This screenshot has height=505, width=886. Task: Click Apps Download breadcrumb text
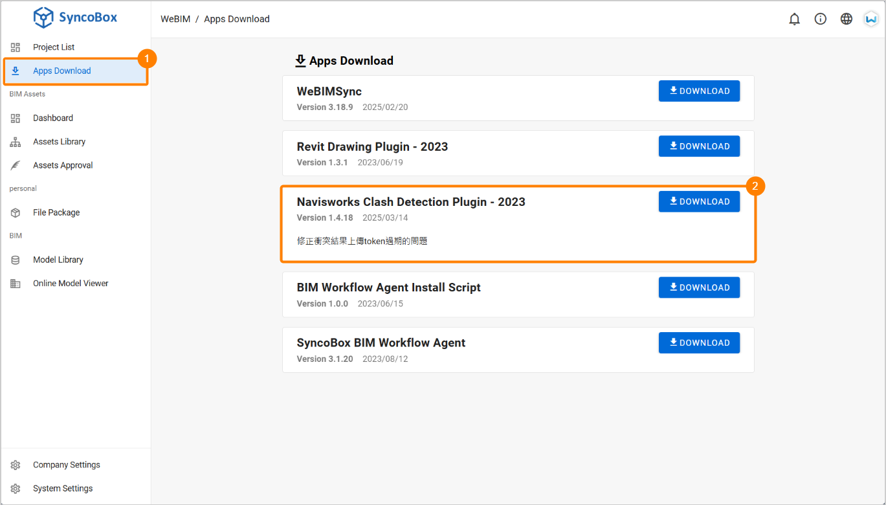(237, 19)
